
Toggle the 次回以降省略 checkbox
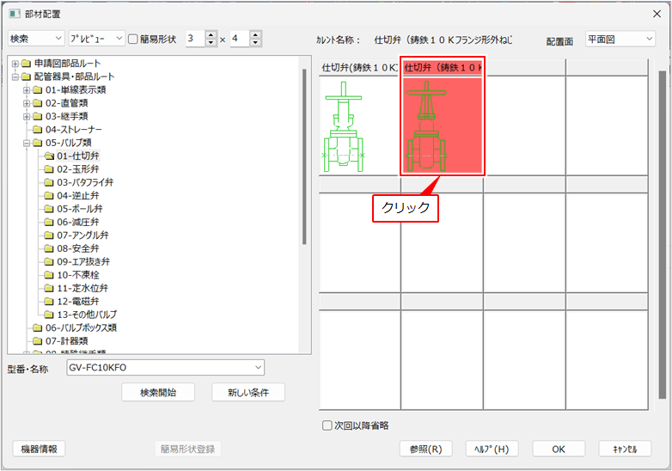coord(327,425)
